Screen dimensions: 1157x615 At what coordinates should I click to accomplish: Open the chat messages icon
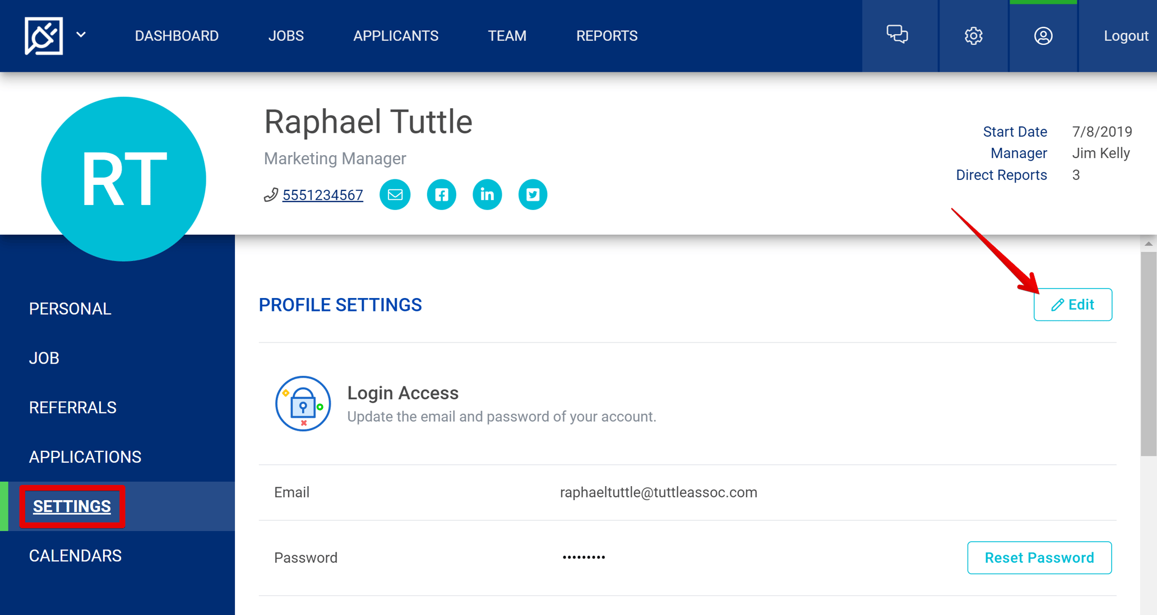pyautogui.click(x=897, y=35)
